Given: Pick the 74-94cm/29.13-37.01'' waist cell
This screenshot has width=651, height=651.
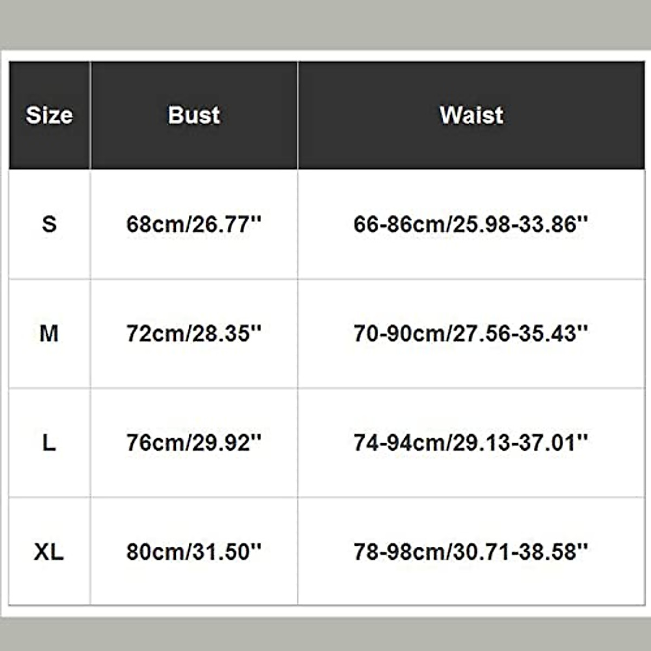Looking at the screenshot, I should click(x=471, y=443).
